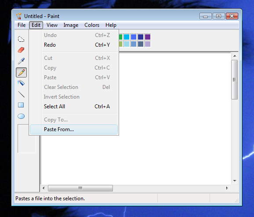Open the Help menu
The width and height of the screenshot is (254, 217).
click(111, 25)
